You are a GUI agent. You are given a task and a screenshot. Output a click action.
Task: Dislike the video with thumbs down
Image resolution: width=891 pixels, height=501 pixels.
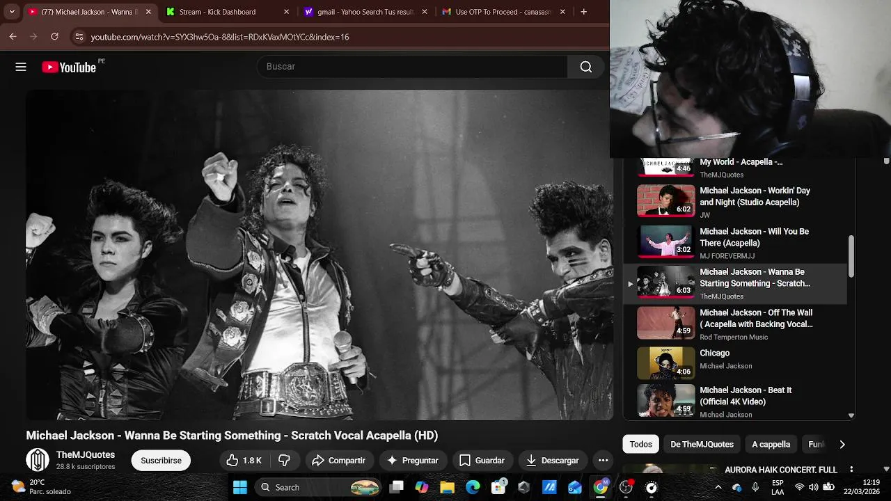pyautogui.click(x=284, y=461)
